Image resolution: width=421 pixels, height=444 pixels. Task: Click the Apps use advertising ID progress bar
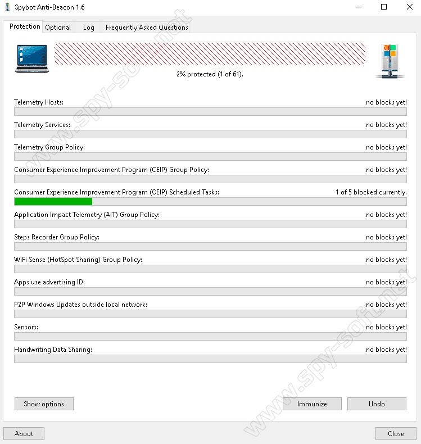tap(210, 291)
